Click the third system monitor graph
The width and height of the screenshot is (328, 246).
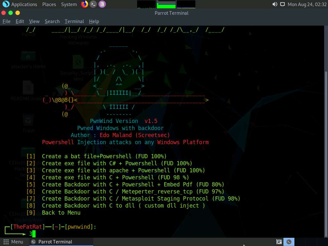[x=186, y=4]
